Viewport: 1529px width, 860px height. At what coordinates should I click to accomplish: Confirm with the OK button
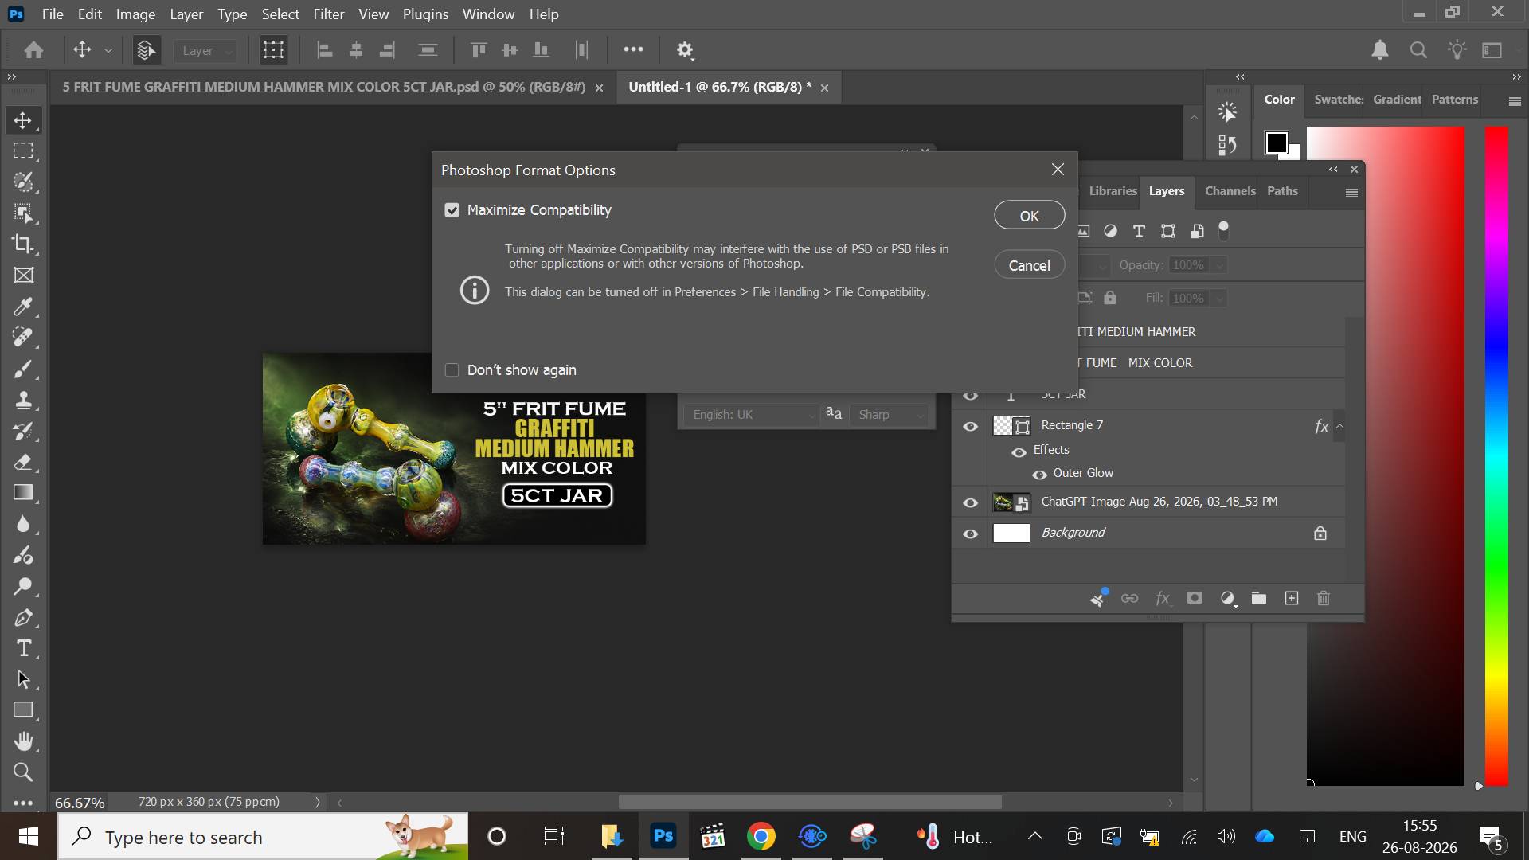(x=1029, y=215)
